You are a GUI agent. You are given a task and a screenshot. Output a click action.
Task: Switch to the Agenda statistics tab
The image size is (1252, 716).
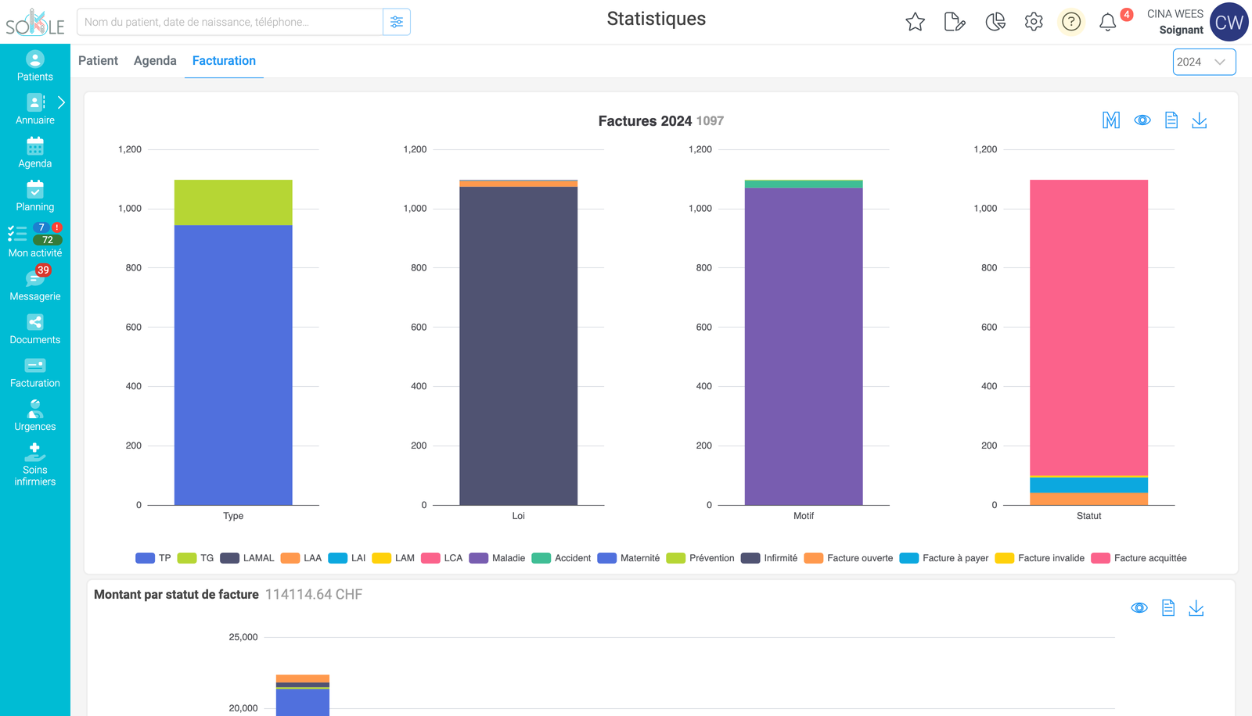[155, 60]
